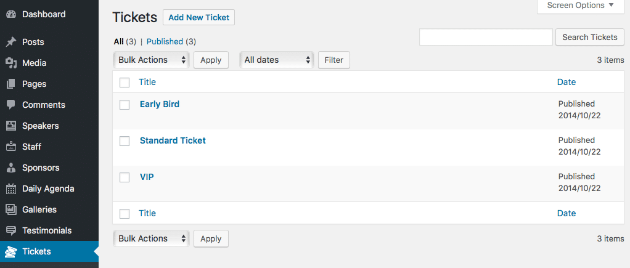This screenshot has width=630, height=268.
Task: Open the top Bulk Actions dropdown
Action: 151,60
